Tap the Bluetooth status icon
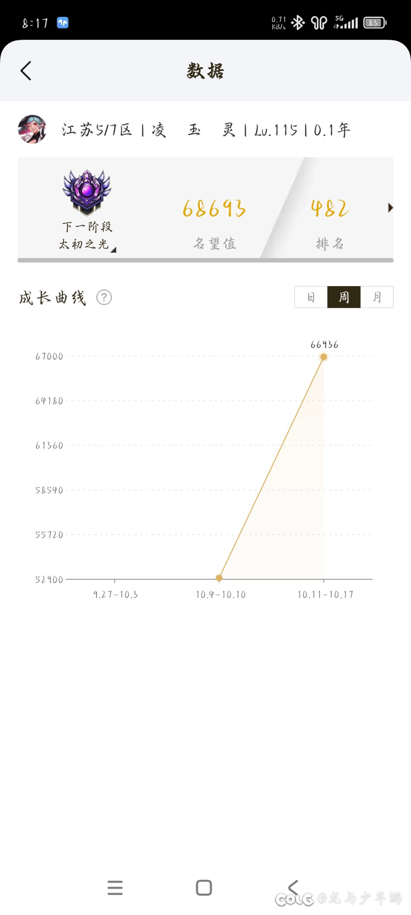The height and width of the screenshot is (915, 411). click(298, 23)
